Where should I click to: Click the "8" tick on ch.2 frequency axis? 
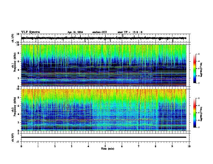coord(19,98)
